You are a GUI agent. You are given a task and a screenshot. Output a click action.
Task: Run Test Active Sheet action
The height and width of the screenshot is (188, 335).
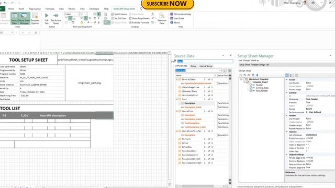coord(56,19)
